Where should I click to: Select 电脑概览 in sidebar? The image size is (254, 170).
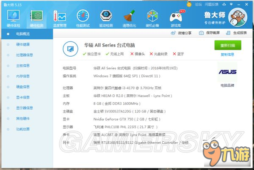pos(27,34)
